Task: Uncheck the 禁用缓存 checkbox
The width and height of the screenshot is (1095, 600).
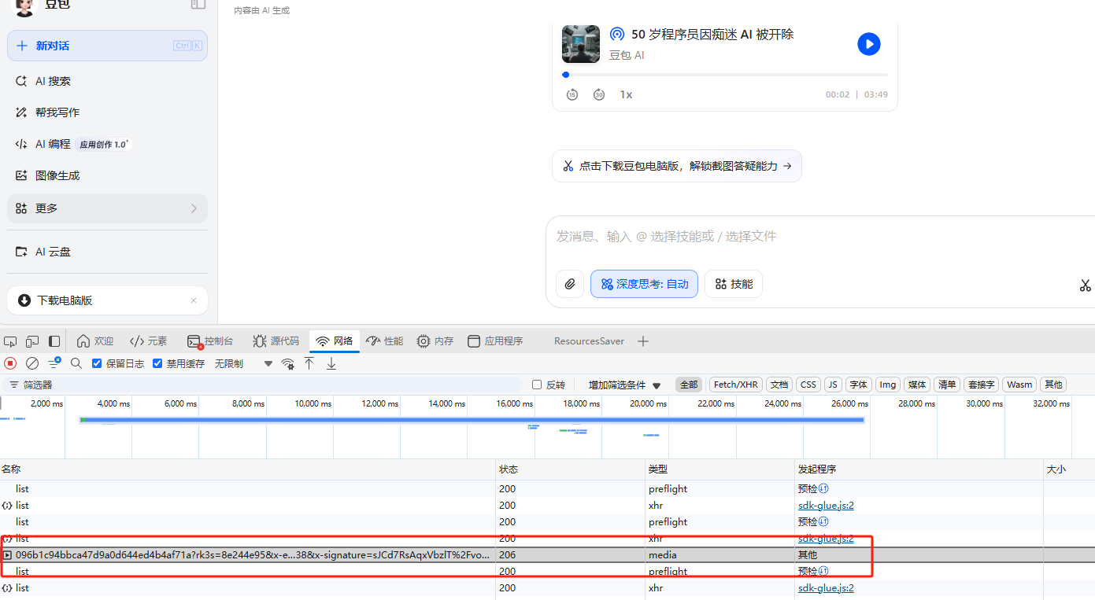Action: (157, 363)
